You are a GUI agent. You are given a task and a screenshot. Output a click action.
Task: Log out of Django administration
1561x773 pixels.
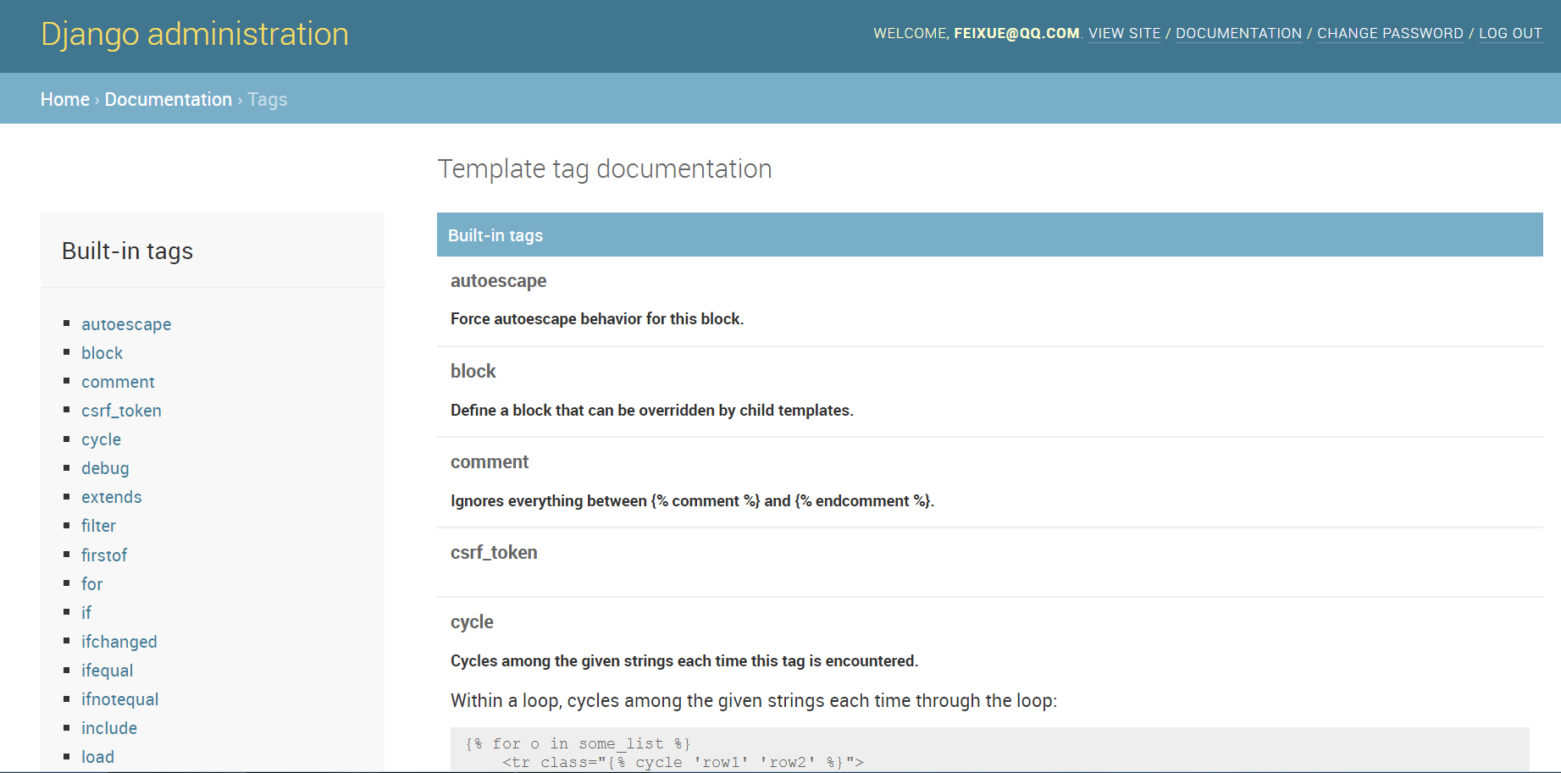coord(1510,33)
